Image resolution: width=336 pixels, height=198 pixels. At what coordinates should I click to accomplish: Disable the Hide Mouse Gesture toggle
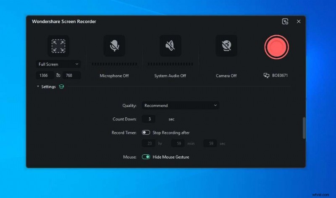pos(146,157)
